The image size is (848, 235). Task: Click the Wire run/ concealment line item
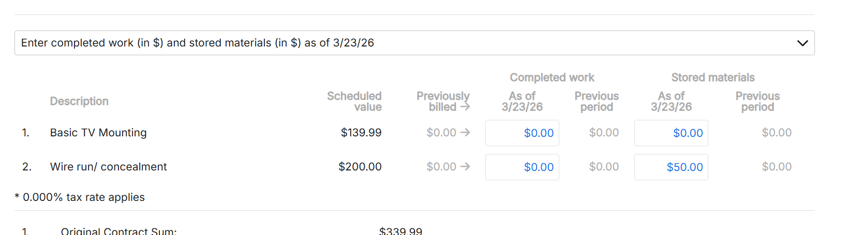[108, 167]
